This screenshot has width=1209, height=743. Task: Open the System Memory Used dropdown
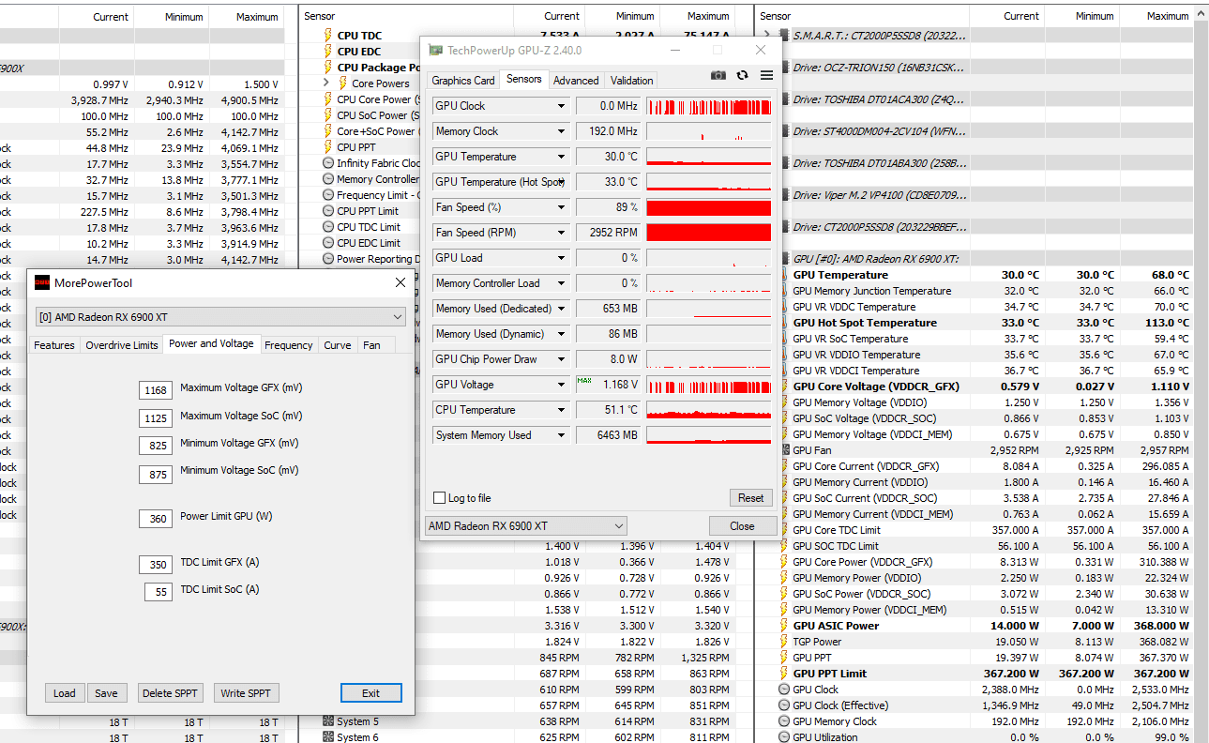click(561, 435)
